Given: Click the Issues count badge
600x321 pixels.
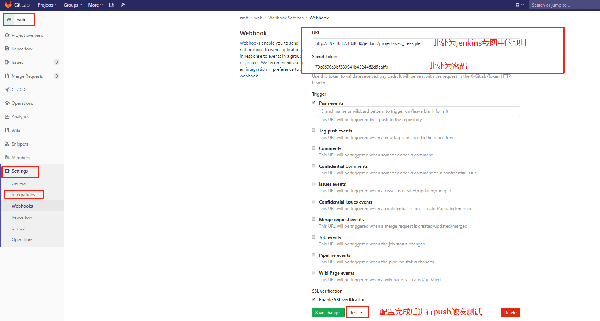Looking at the screenshot, I should pos(57,62).
